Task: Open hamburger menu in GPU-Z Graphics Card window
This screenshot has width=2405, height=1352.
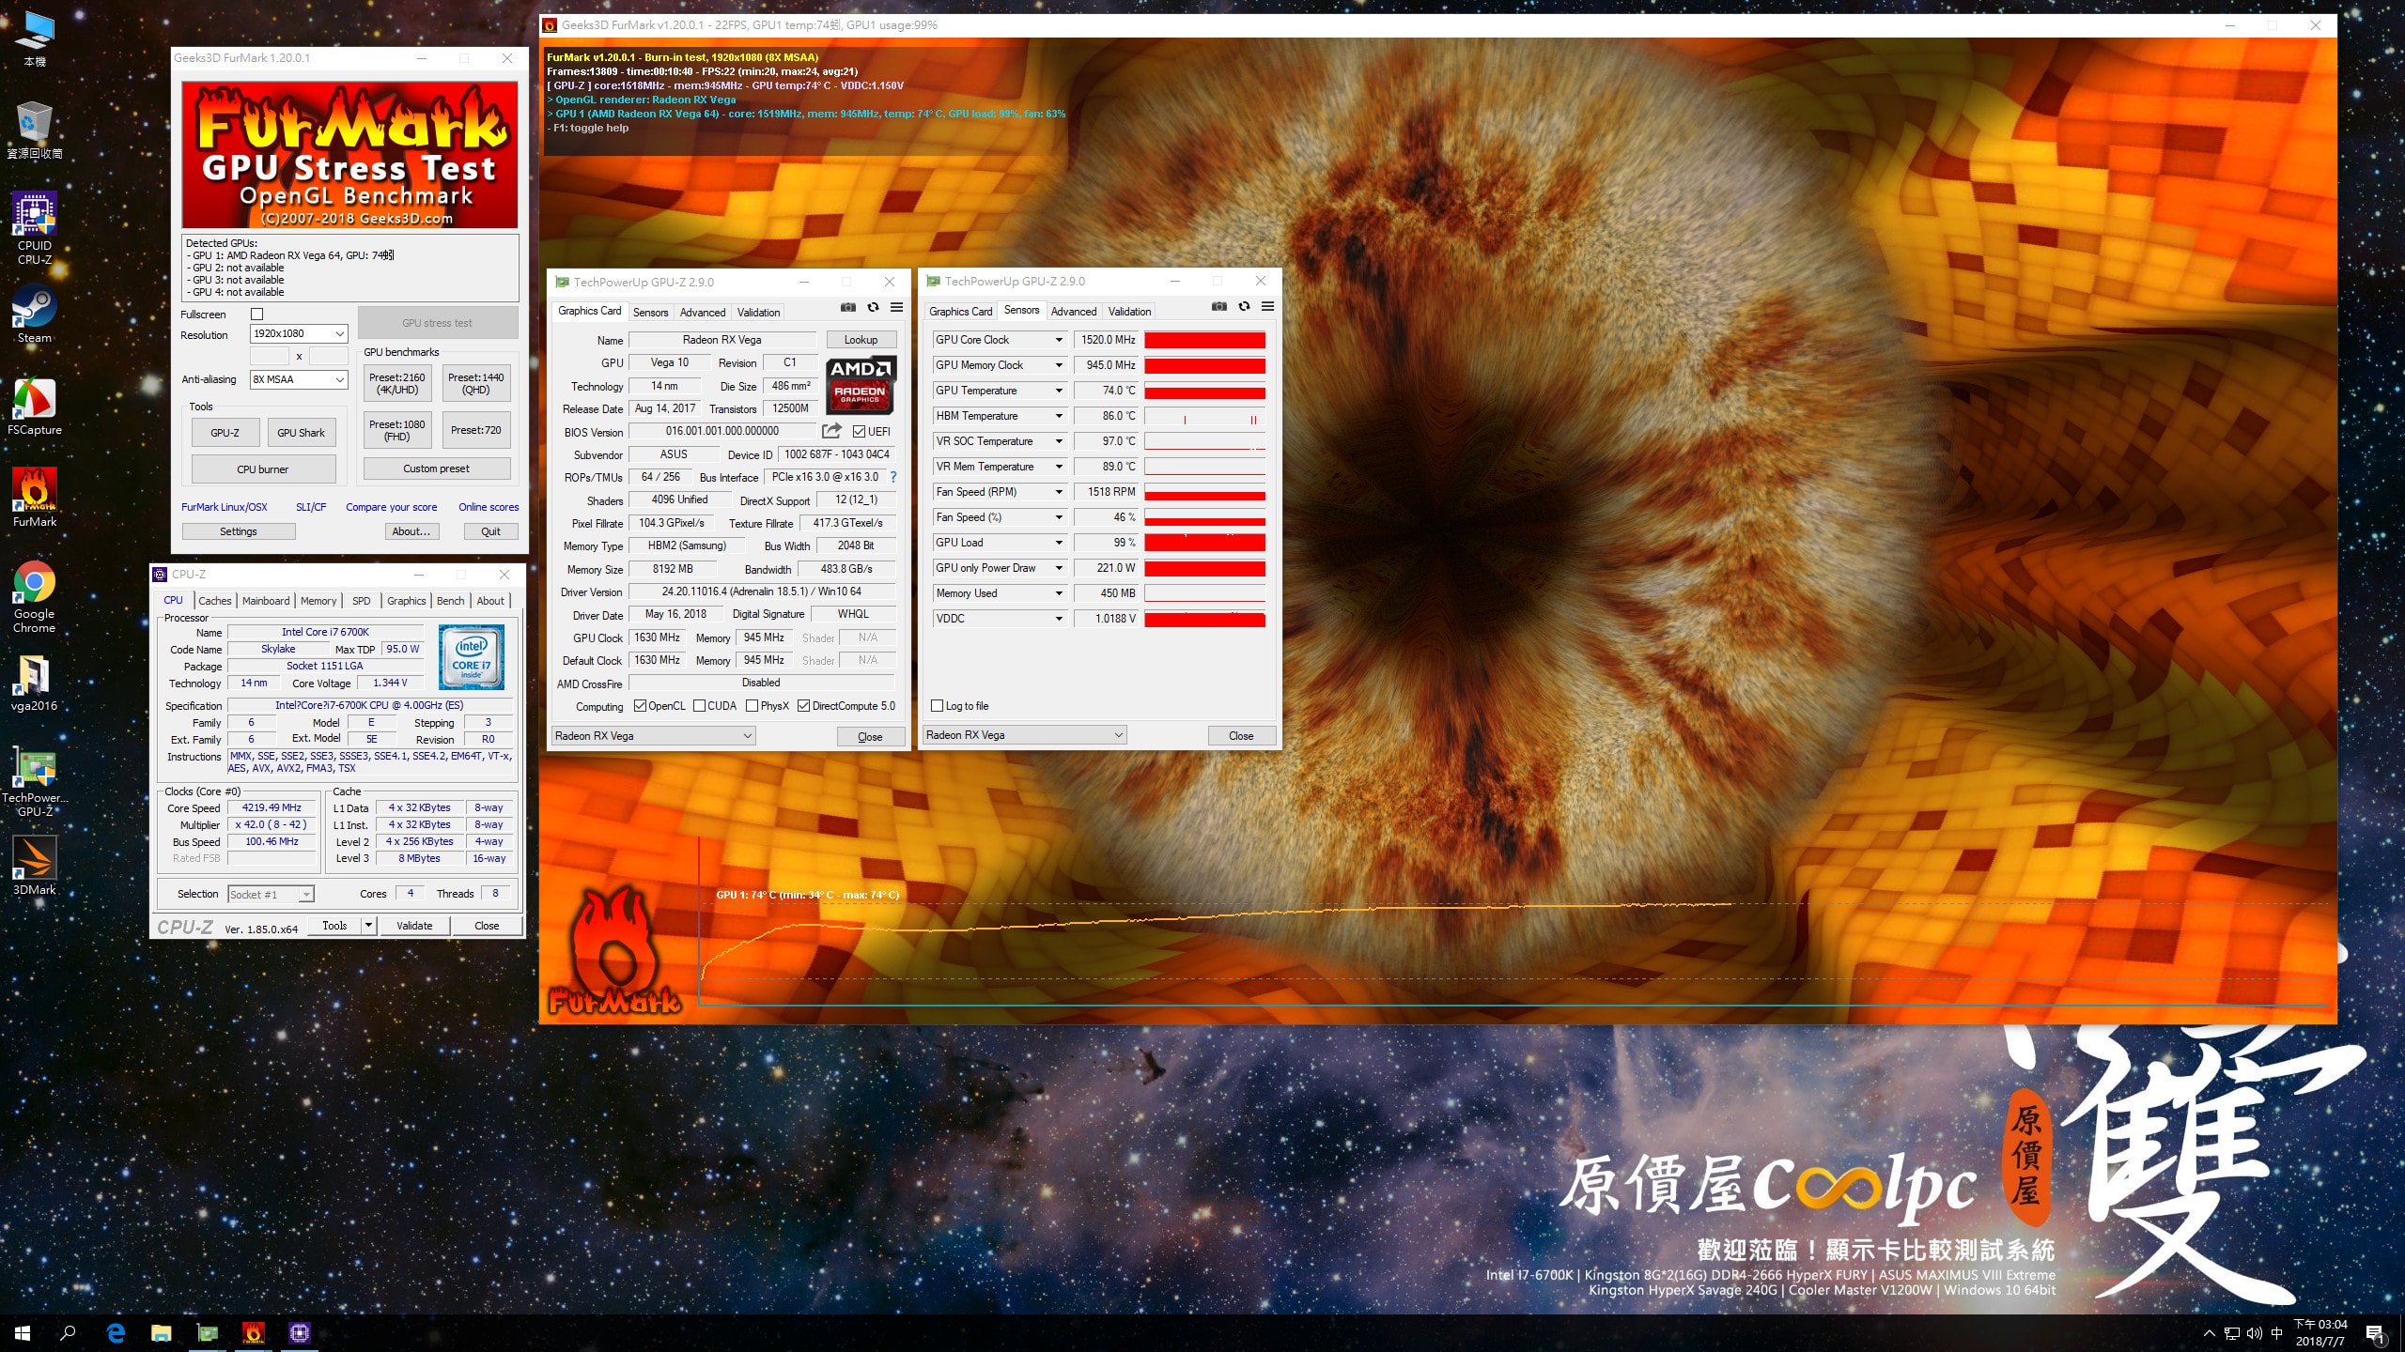Action: click(897, 307)
